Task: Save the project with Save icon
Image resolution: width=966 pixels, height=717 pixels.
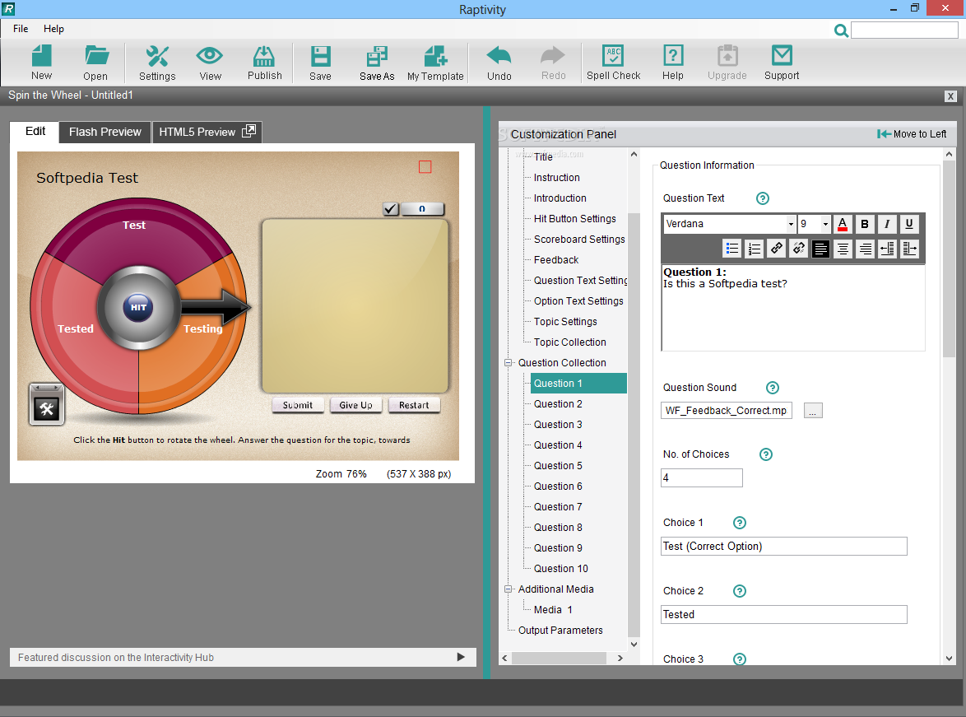Action: [x=320, y=63]
